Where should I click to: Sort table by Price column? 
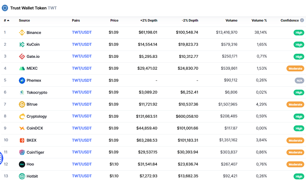point(114,20)
